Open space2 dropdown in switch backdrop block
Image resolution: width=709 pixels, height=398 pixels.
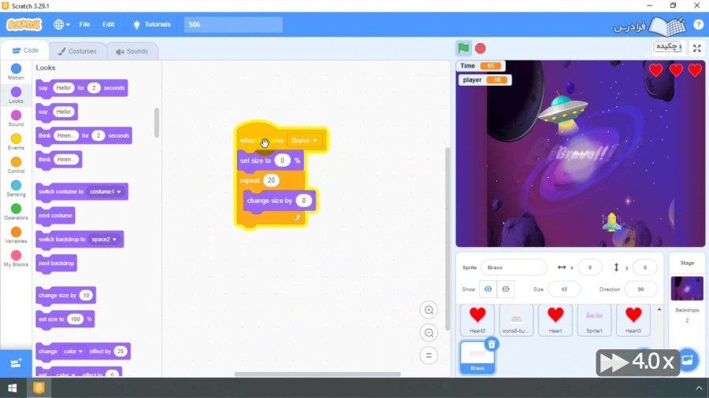coord(105,239)
